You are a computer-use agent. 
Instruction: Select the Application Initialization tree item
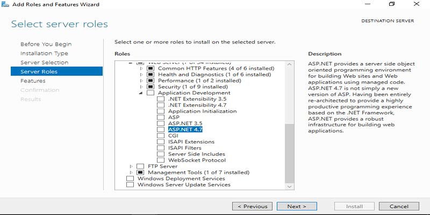[x=202, y=111]
